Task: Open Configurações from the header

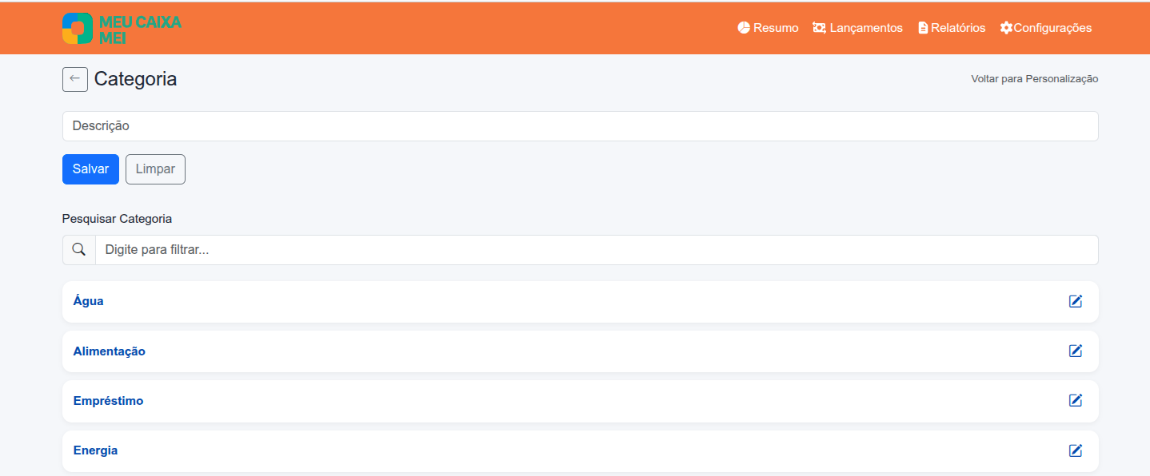Action: click(1045, 28)
